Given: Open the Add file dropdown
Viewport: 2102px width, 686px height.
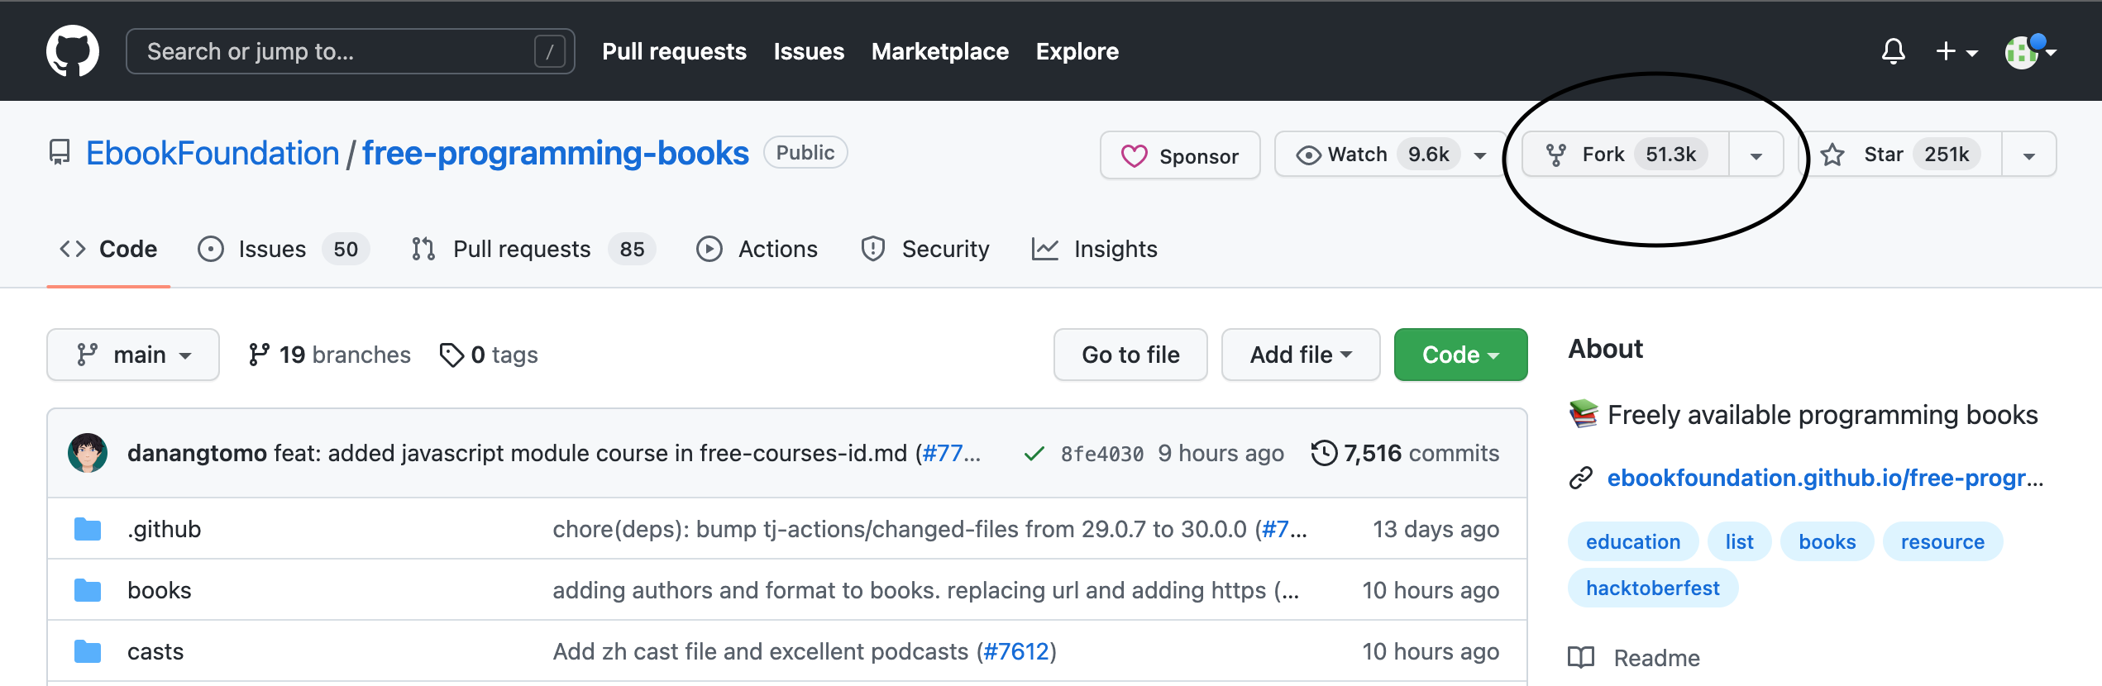Looking at the screenshot, I should click(1300, 355).
